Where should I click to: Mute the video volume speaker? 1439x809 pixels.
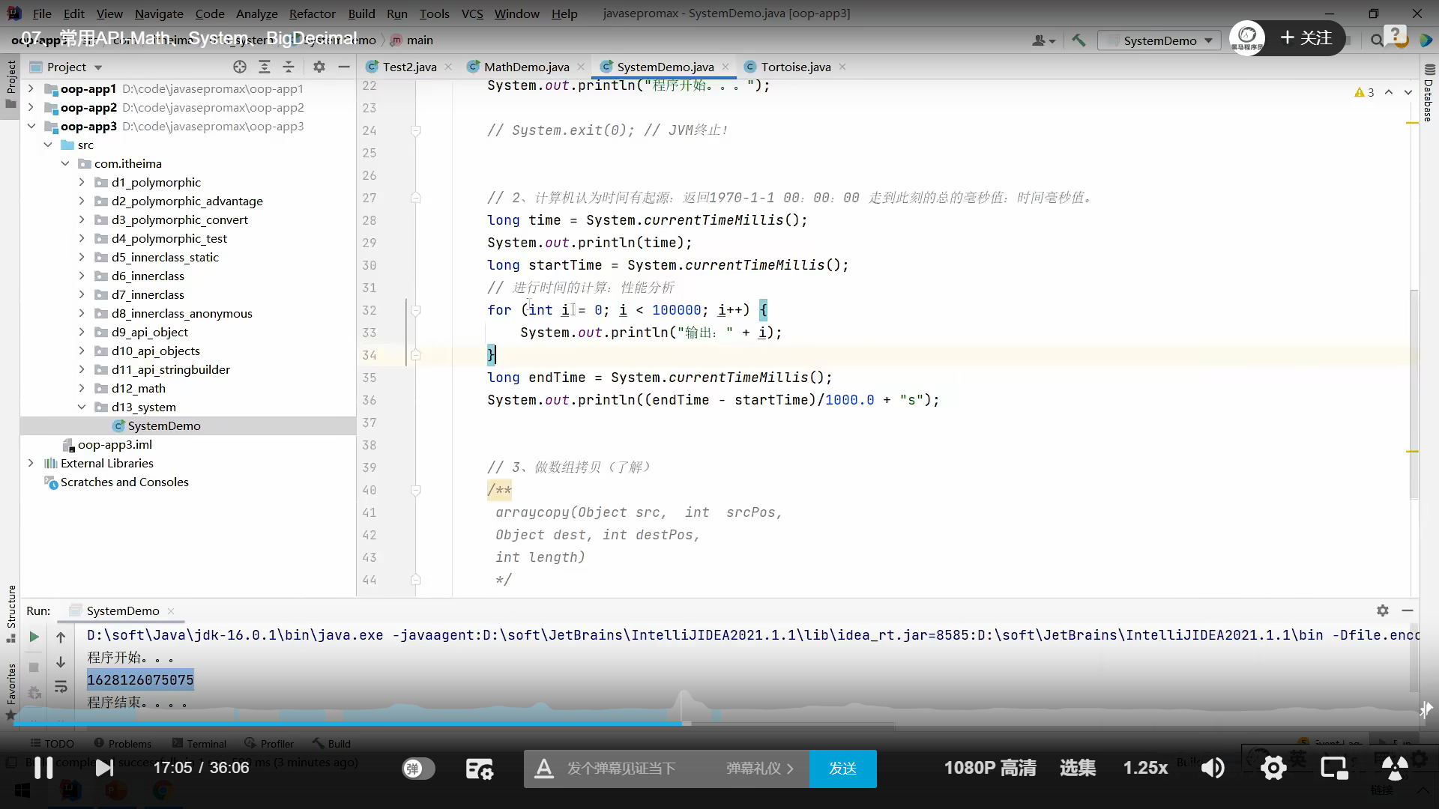click(1213, 768)
